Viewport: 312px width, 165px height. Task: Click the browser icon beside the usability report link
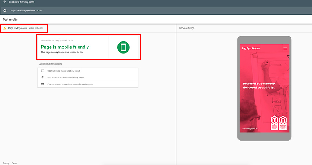coord(43,71)
